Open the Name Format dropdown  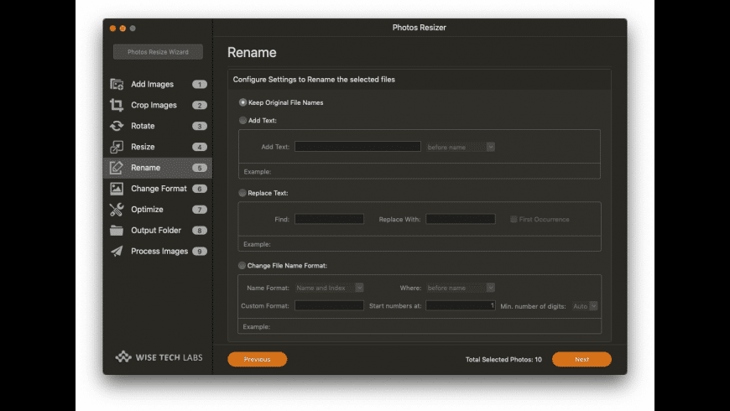pyautogui.click(x=329, y=288)
